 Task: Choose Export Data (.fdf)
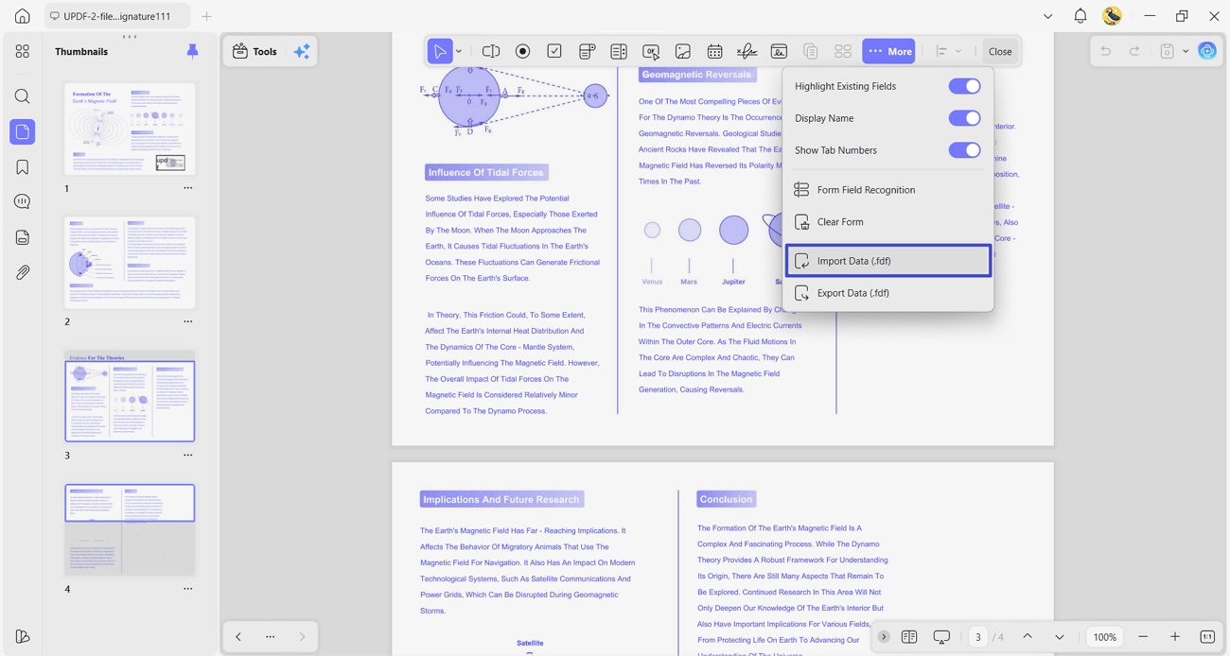(x=888, y=293)
